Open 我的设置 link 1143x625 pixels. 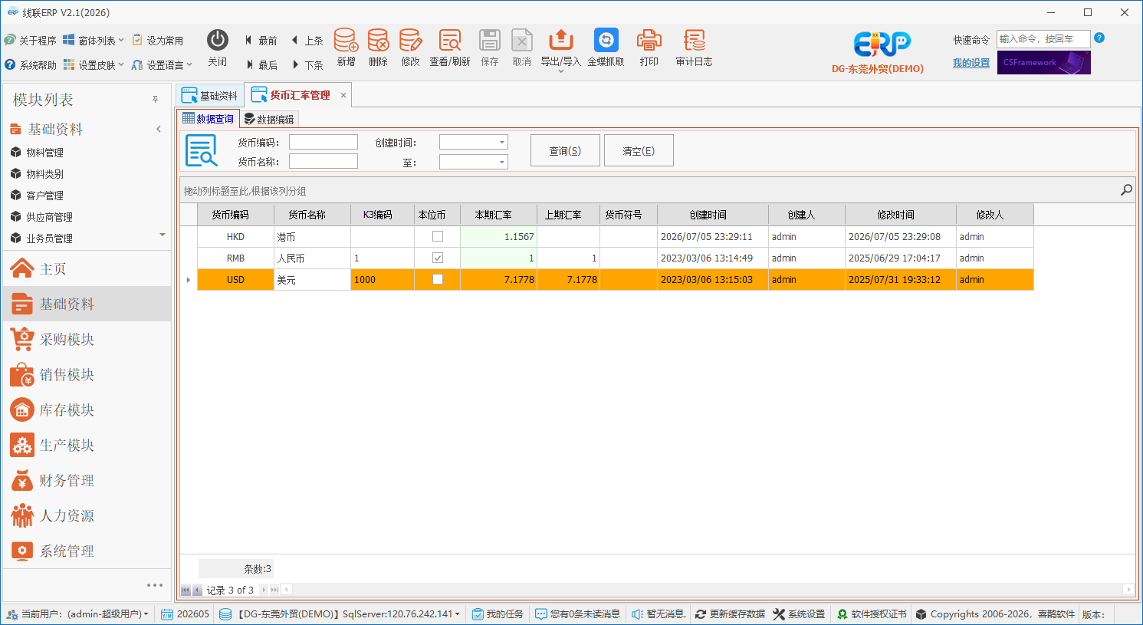click(x=971, y=63)
